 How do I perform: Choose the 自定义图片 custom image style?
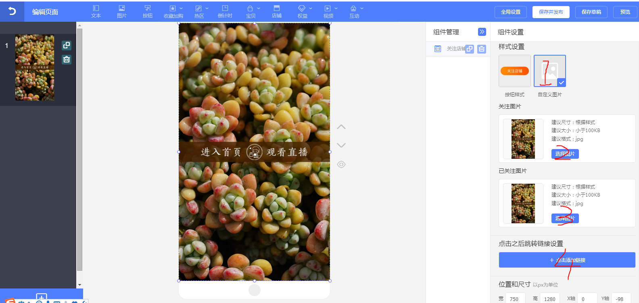tap(550, 71)
